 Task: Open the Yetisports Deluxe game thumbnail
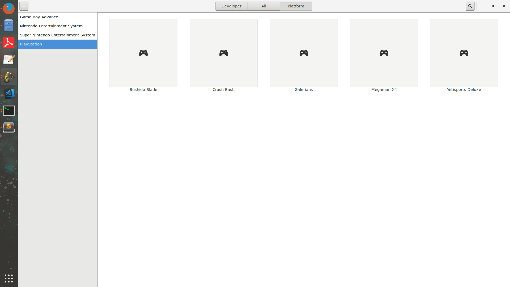pyautogui.click(x=464, y=53)
